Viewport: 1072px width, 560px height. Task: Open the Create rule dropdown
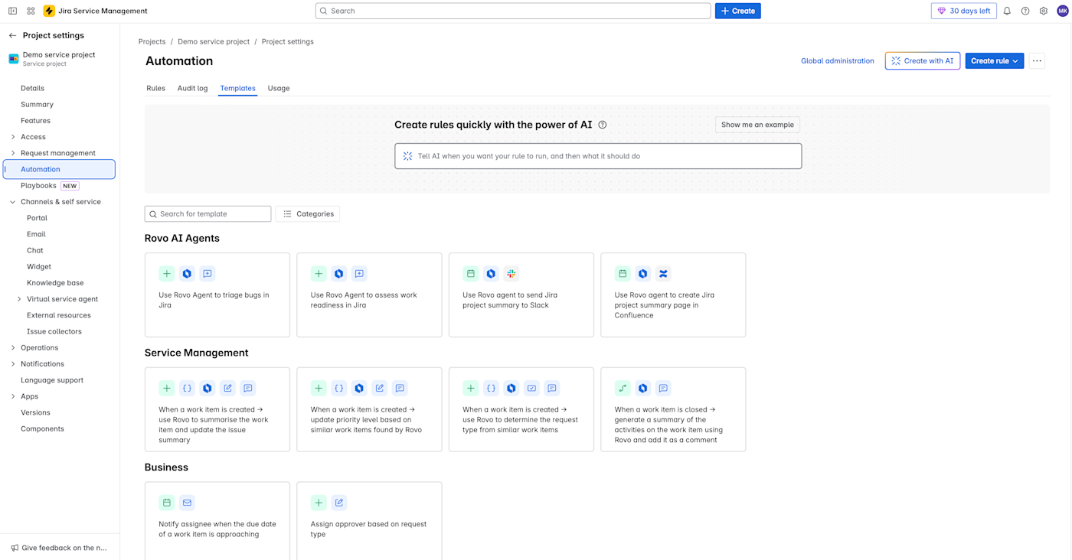pyautogui.click(x=995, y=61)
